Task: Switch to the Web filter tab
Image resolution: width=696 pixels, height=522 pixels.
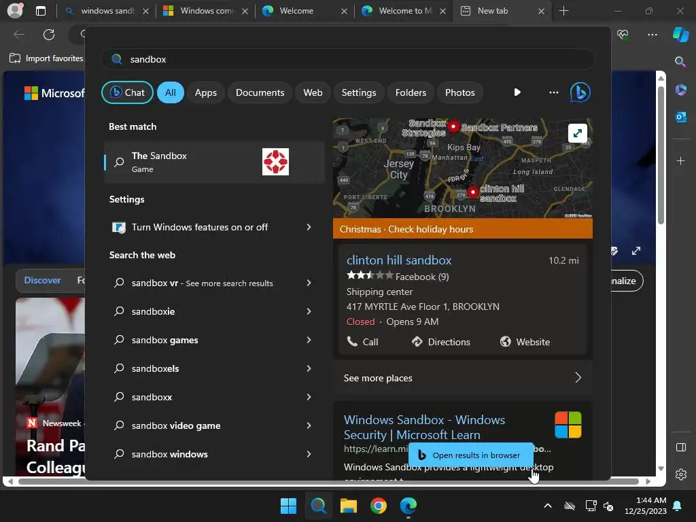Action: click(x=313, y=92)
